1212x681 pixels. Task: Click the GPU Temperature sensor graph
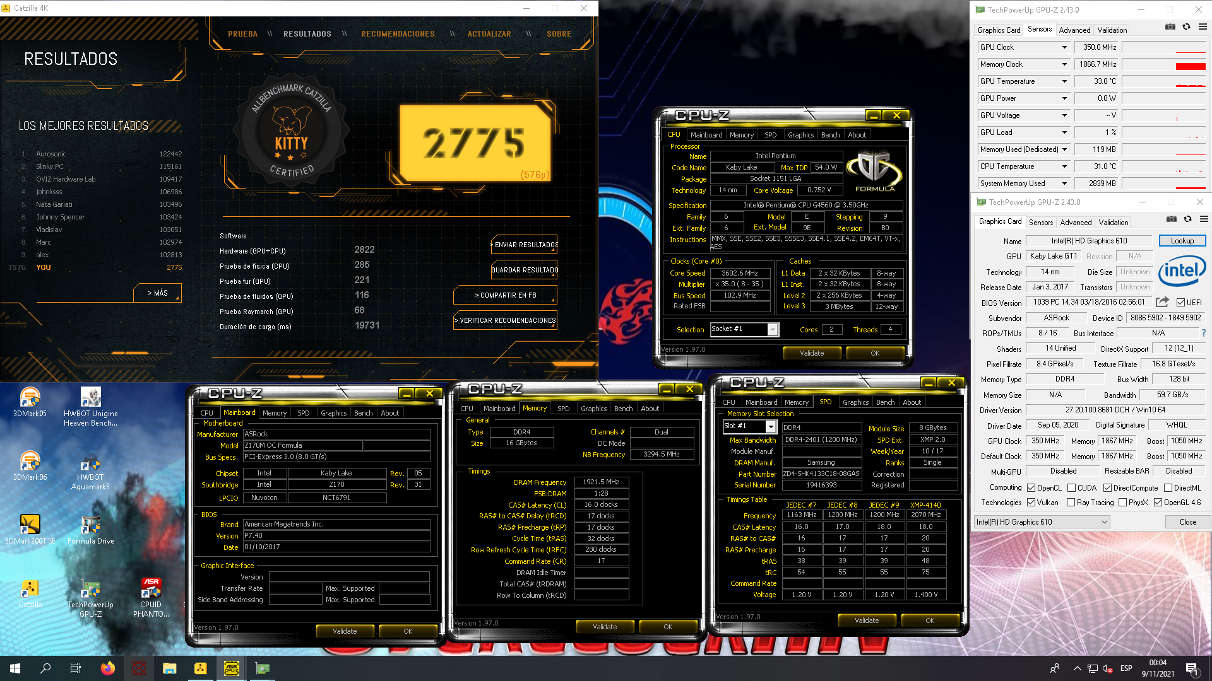[x=1164, y=81]
